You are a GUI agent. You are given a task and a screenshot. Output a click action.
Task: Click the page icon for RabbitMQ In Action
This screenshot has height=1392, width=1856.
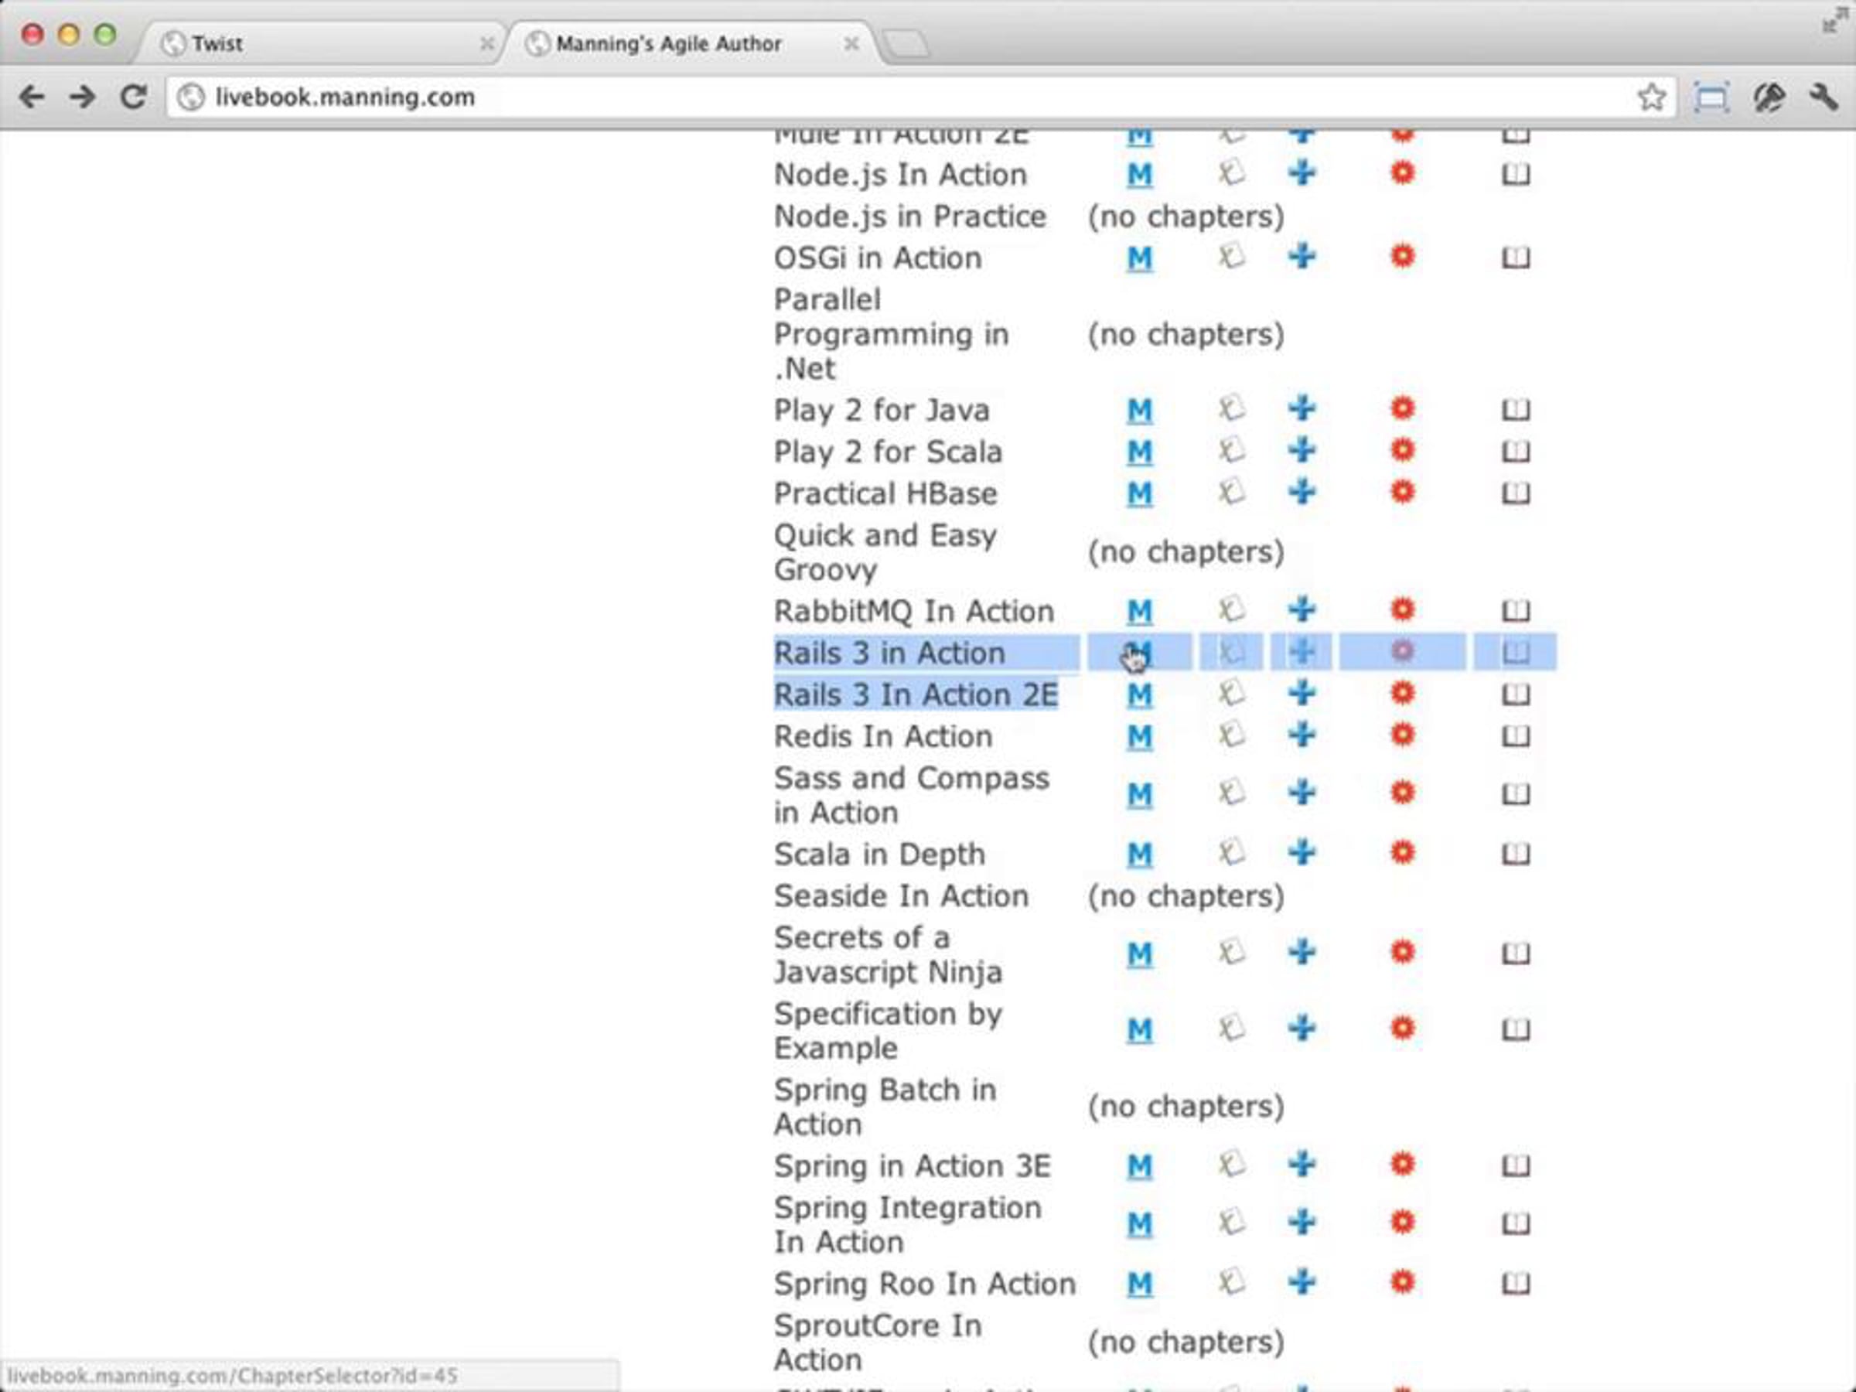(1231, 610)
